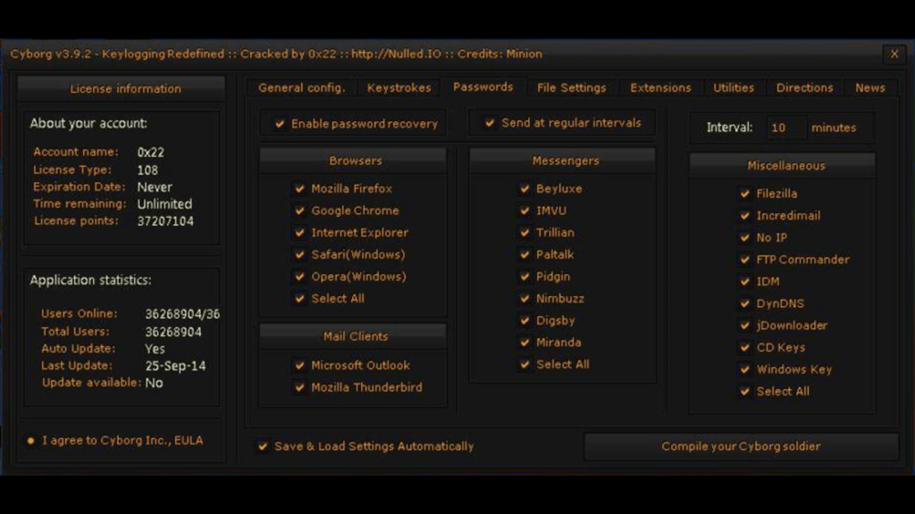Open the General config. tab

(302, 88)
